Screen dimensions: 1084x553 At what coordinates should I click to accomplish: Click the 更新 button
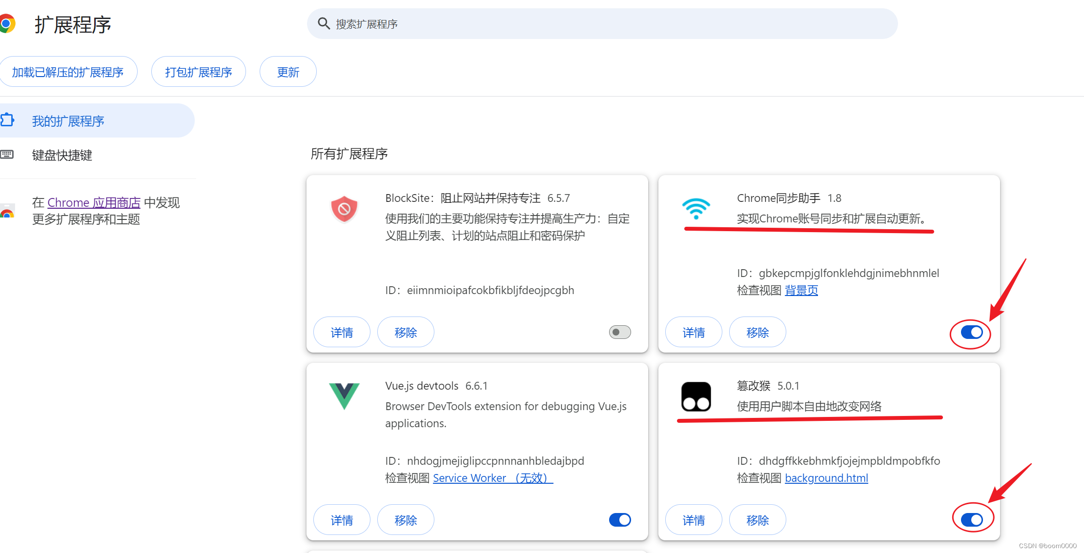tap(288, 72)
